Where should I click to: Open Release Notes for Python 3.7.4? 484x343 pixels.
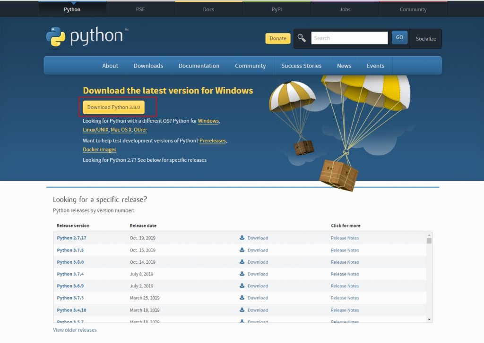345,274
